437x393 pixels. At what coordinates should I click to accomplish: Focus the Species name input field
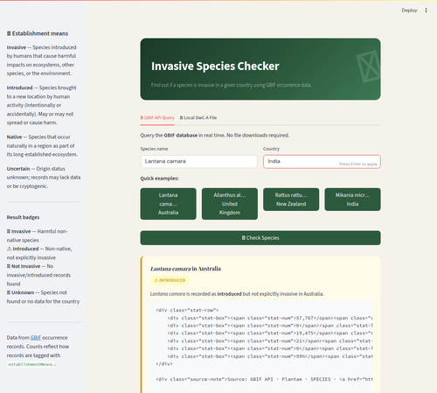(199, 161)
